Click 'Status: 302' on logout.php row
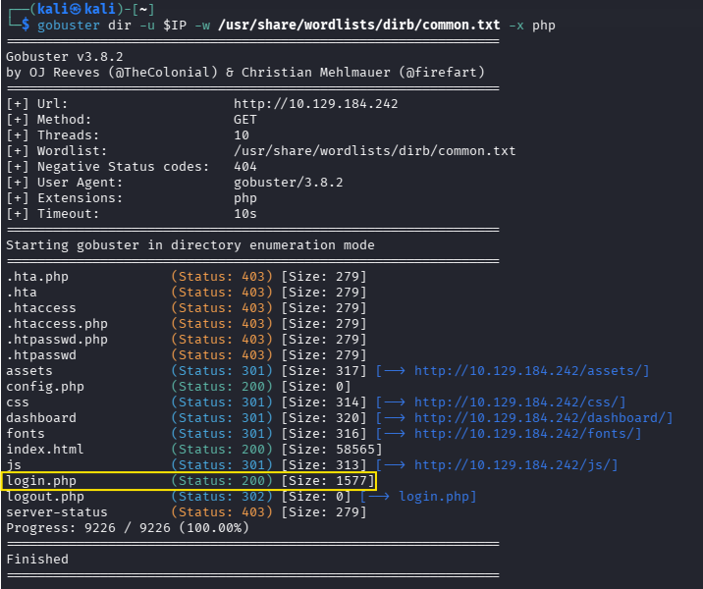Screen dimensions: 703x589 point(222,497)
